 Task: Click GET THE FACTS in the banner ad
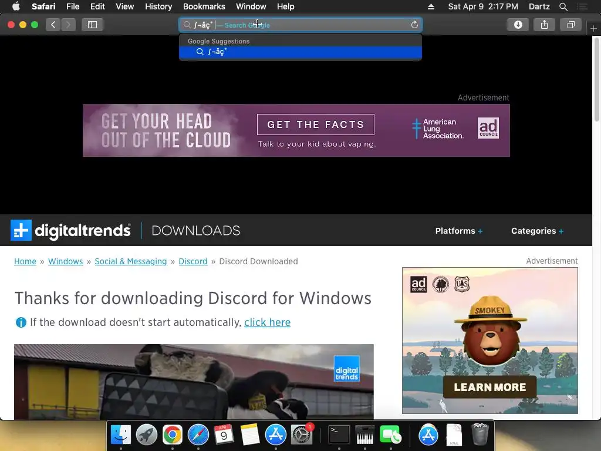315,124
